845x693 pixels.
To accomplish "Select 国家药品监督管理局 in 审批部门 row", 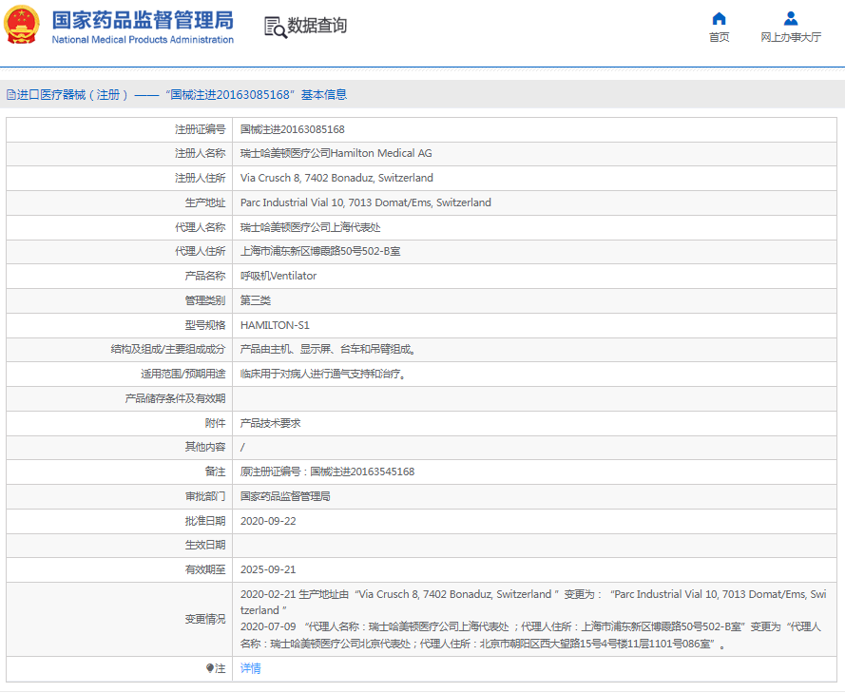I will tap(285, 496).
